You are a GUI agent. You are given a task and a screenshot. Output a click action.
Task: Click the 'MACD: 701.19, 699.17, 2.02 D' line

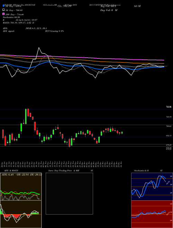click(x=18, y=23)
